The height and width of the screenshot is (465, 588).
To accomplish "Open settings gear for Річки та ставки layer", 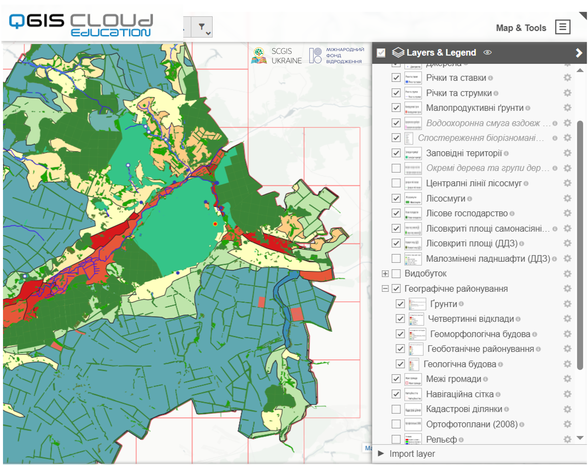I will (x=567, y=78).
